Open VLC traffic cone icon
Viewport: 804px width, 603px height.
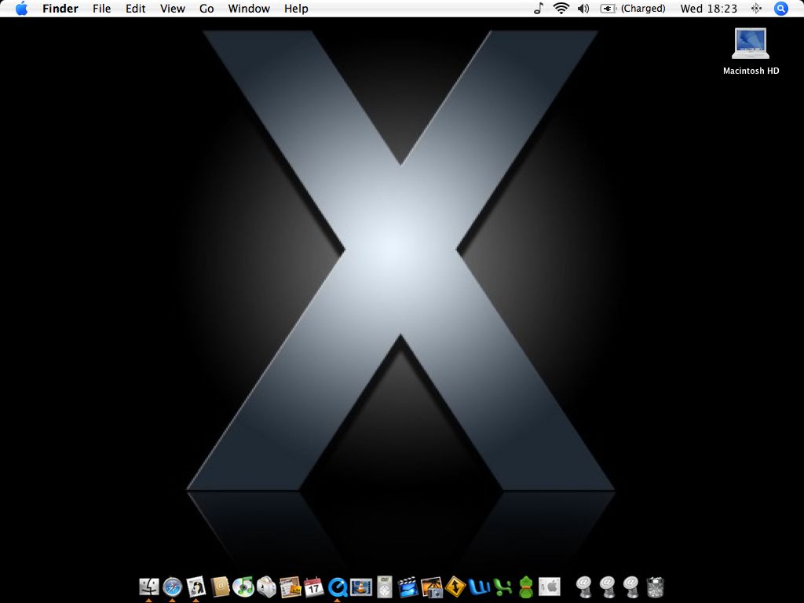point(361,587)
